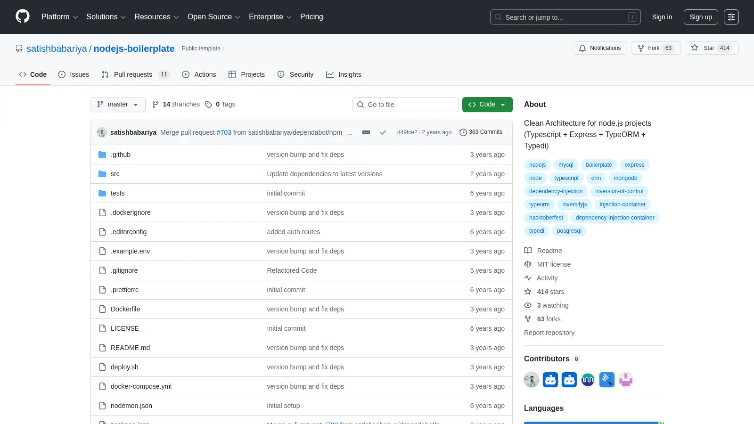Image resolution: width=754 pixels, height=424 pixels.
Task: Open the master branch dropdown
Action: [x=118, y=105]
